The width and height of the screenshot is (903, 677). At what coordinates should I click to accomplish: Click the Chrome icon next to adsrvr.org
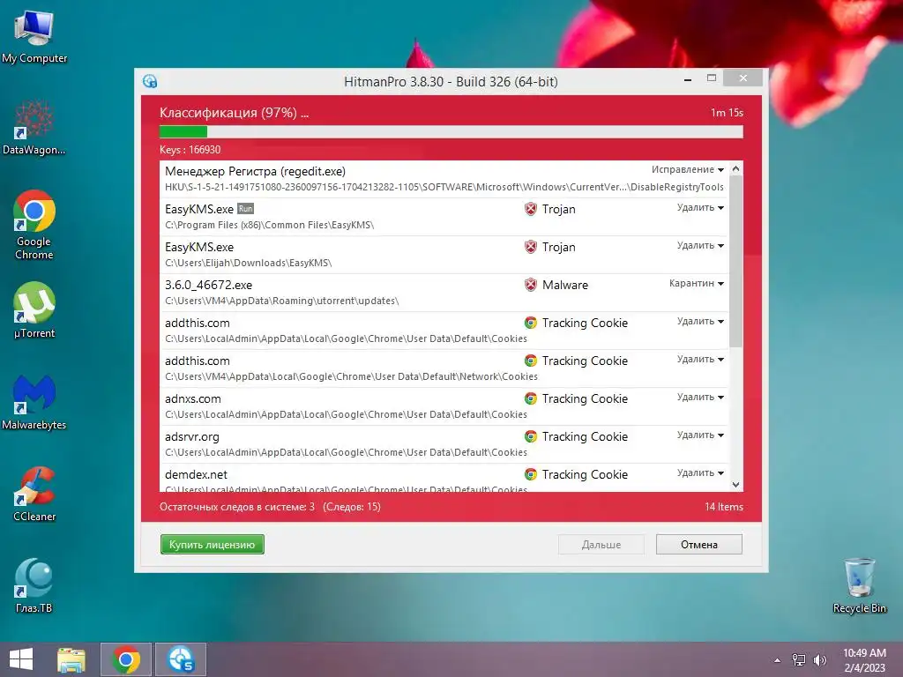click(530, 437)
